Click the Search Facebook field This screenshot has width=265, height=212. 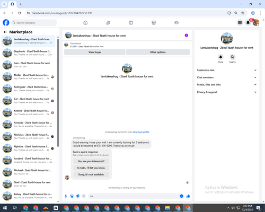(34, 23)
